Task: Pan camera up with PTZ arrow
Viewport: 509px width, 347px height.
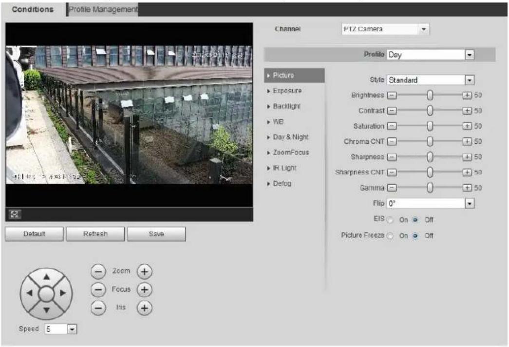Action: (x=46, y=277)
